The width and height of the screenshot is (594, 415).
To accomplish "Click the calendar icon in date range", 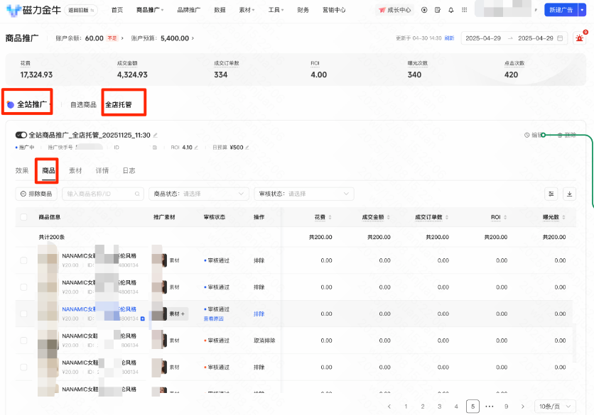I will click(560, 38).
